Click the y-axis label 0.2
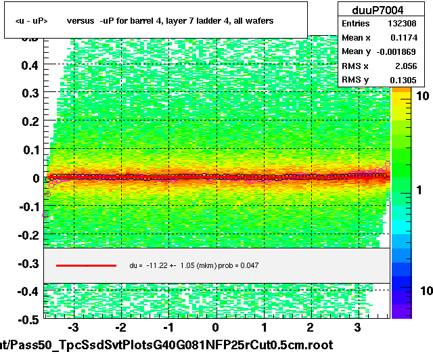Screen dimensions: 433x354 [30, 122]
